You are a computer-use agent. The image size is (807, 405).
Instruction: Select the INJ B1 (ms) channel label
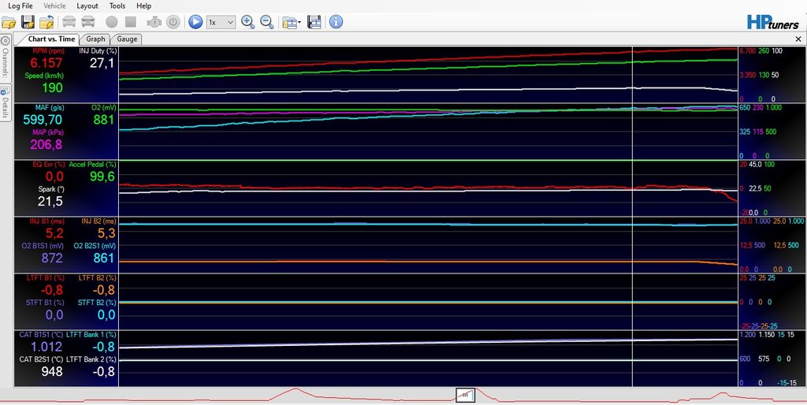[x=46, y=221]
